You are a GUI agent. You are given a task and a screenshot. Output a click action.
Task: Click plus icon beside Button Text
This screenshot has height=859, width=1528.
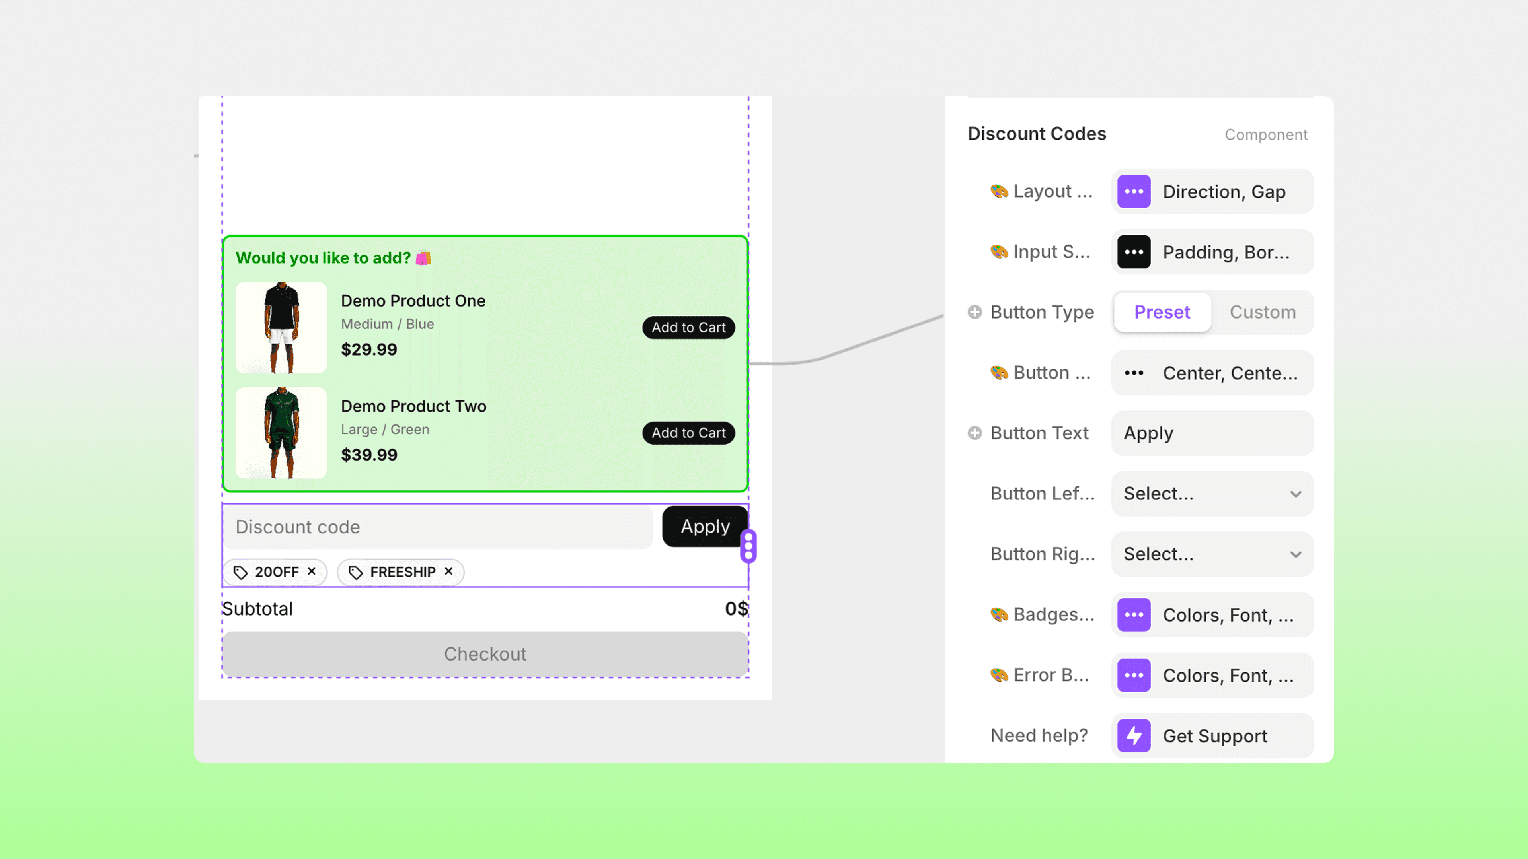tap(974, 433)
